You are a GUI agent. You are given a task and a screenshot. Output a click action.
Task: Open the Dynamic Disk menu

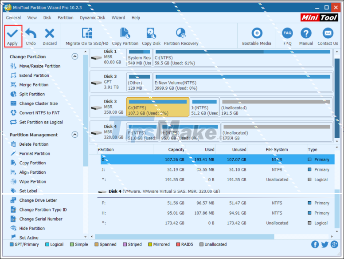coord(92,18)
